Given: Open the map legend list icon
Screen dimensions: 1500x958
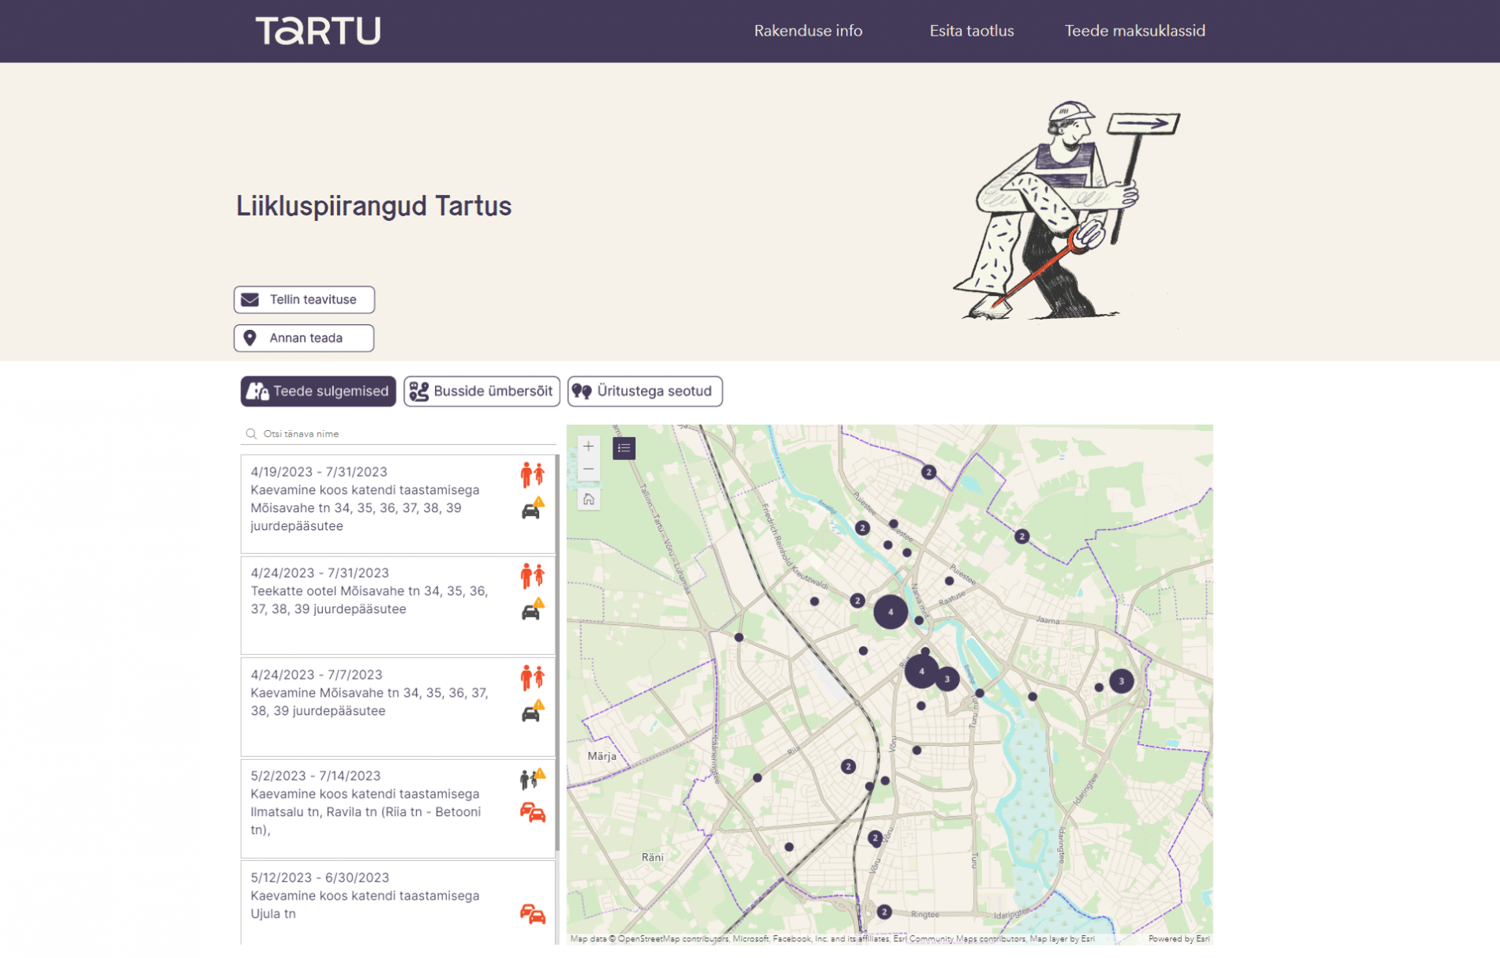Looking at the screenshot, I should 624,448.
